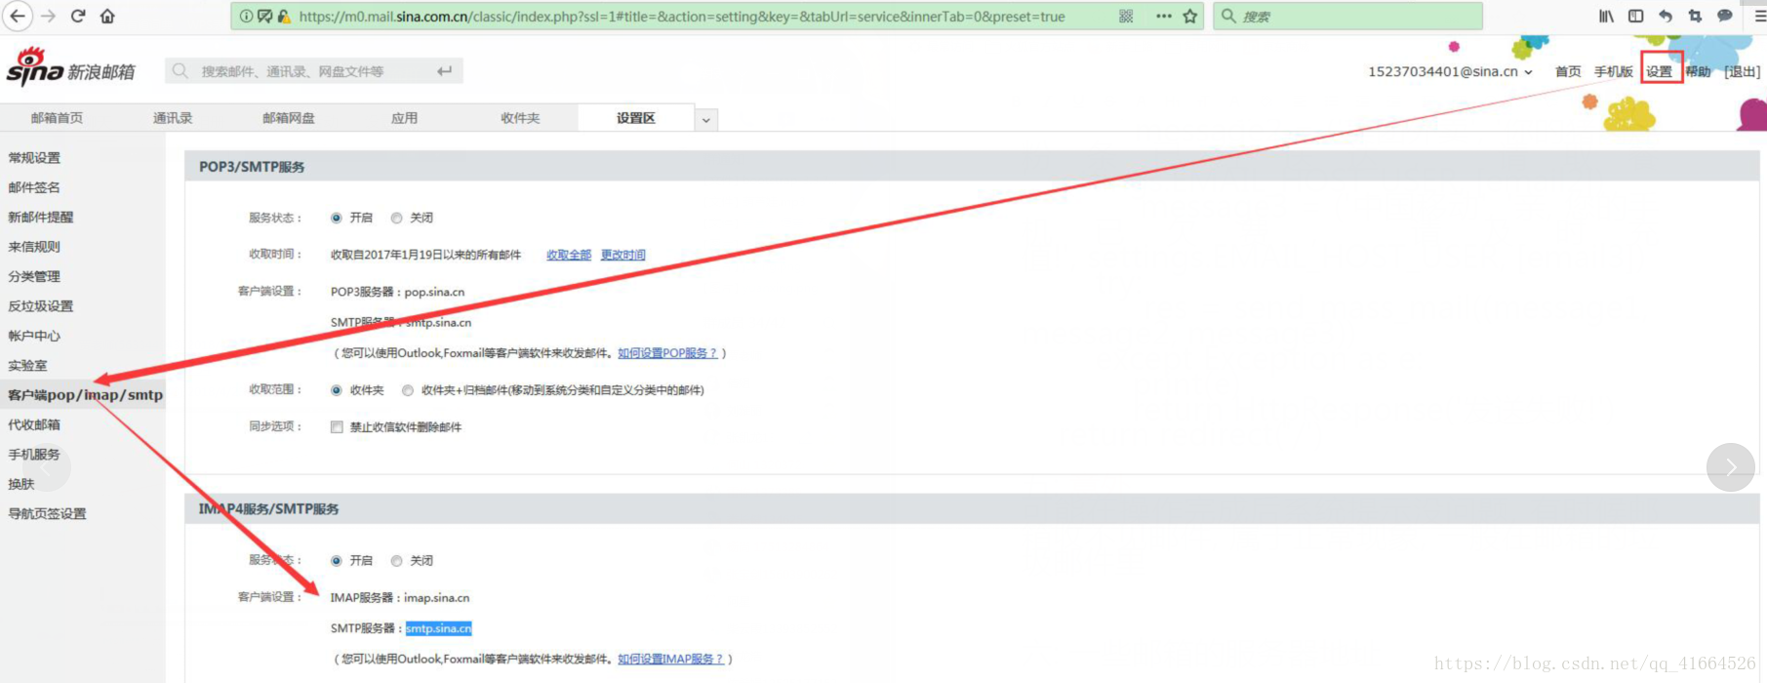Click the Sina mail logo
Viewport: 1767px width, 683px height.
(70, 67)
